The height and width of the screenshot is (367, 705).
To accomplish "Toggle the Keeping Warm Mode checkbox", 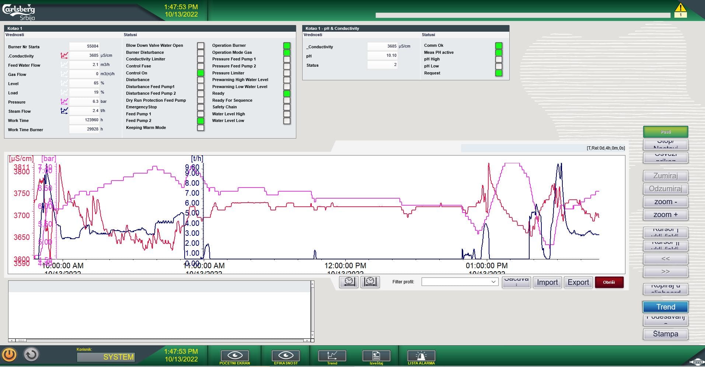I will pos(200,127).
